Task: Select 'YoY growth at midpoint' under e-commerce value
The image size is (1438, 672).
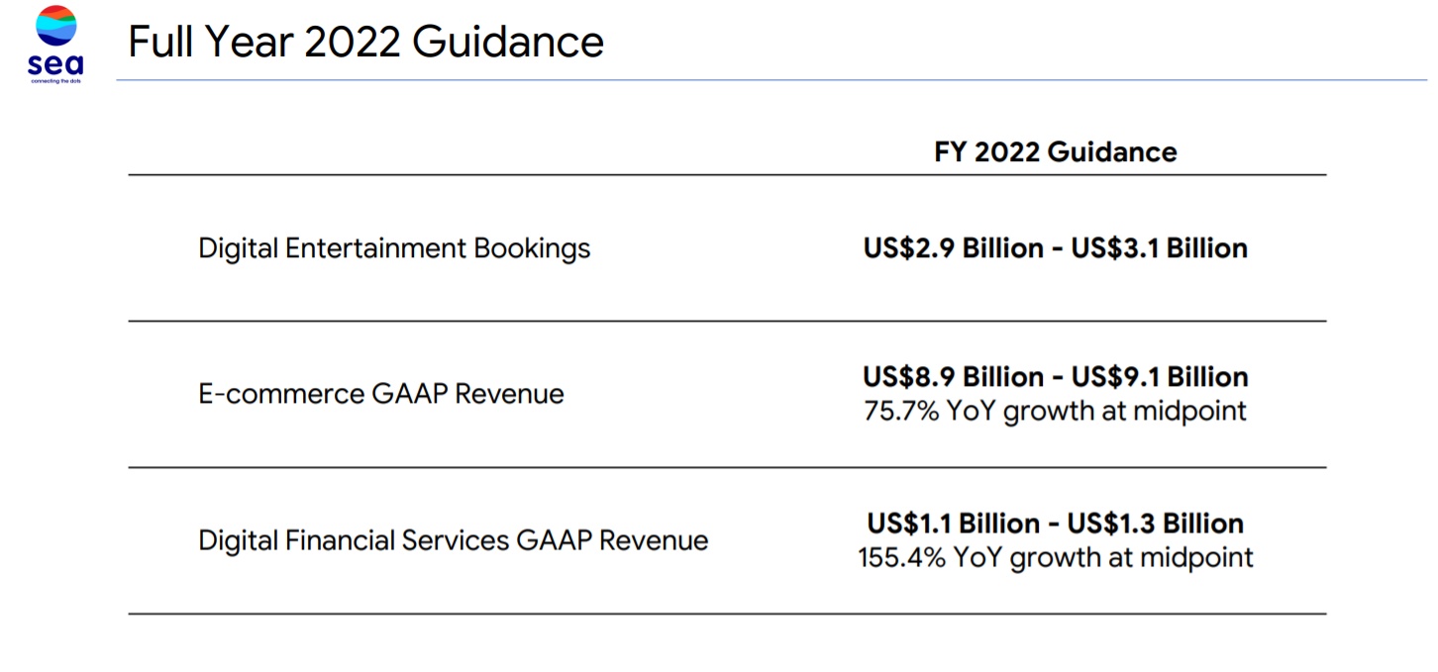Action: click(x=1095, y=411)
